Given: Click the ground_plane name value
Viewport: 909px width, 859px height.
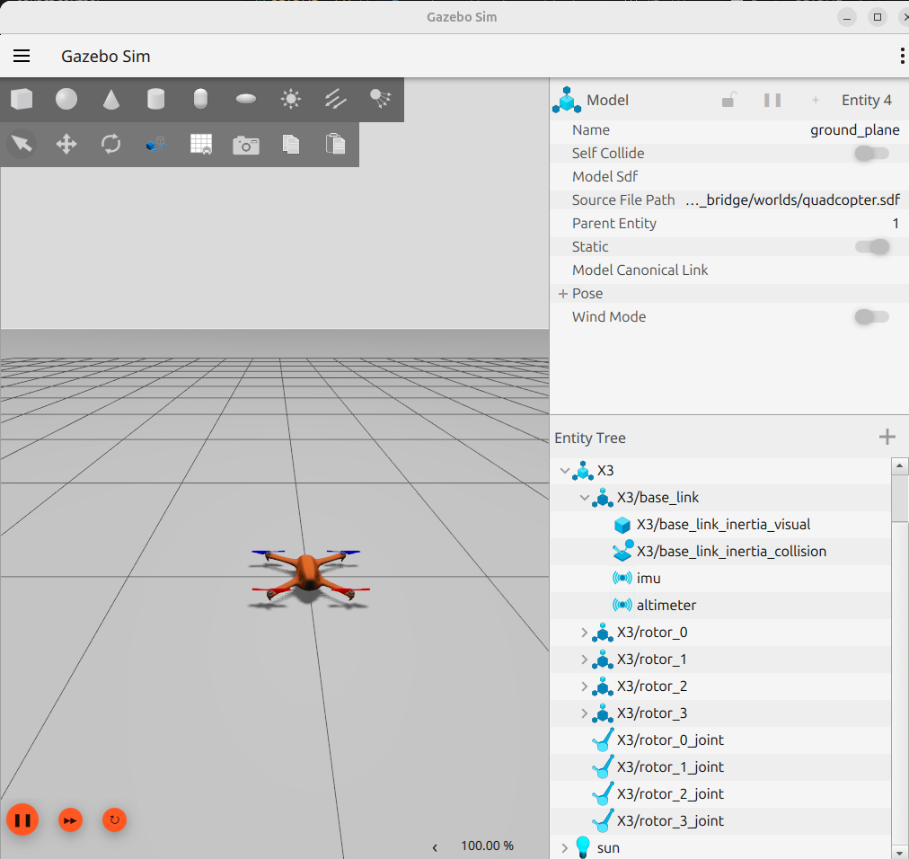Looking at the screenshot, I should coord(854,130).
